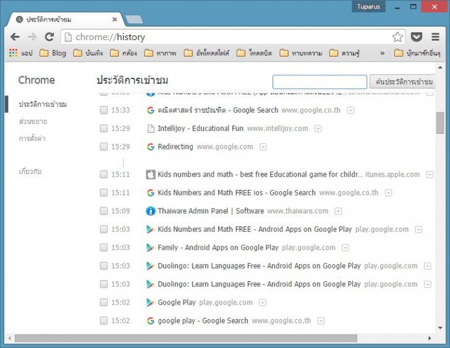Click the history search input field
Image resolution: width=450 pixels, height=348 pixels.
320,82
